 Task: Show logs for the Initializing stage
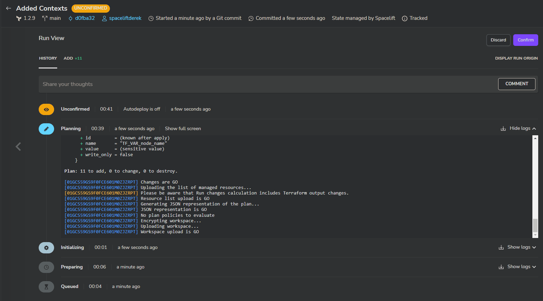click(x=522, y=247)
